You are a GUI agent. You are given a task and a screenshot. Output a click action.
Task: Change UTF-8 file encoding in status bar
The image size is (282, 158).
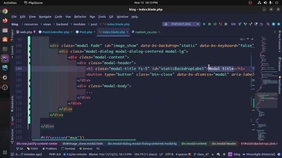pos(169,154)
